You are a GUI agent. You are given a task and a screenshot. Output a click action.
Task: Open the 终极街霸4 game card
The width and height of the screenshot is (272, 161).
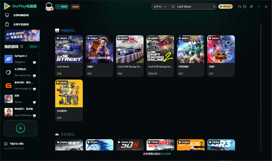coord(190,56)
